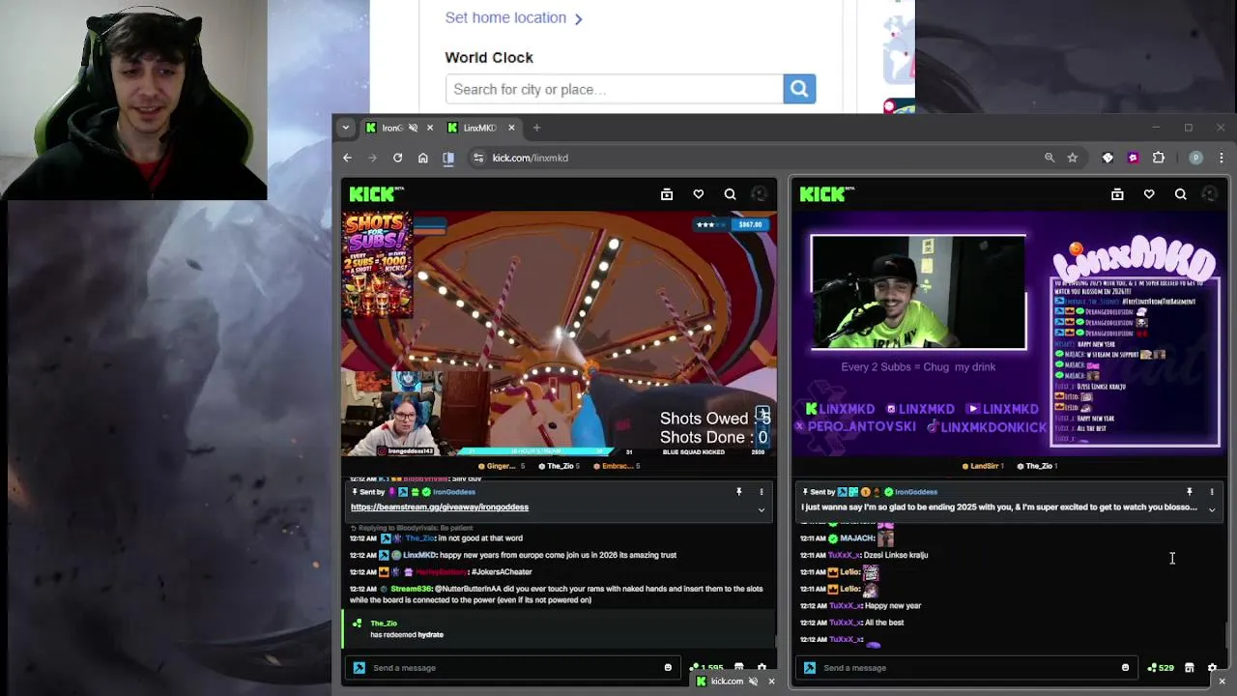Reload the kick.com page
The width and height of the screenshot is (1237, 696).
[x=397, y=158]
